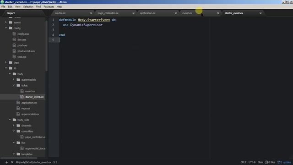Open the File menu
293x165 pixels.
3,6
